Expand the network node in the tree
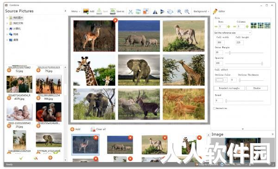This screenshot has width=278, height=169. tap(7, 34)
